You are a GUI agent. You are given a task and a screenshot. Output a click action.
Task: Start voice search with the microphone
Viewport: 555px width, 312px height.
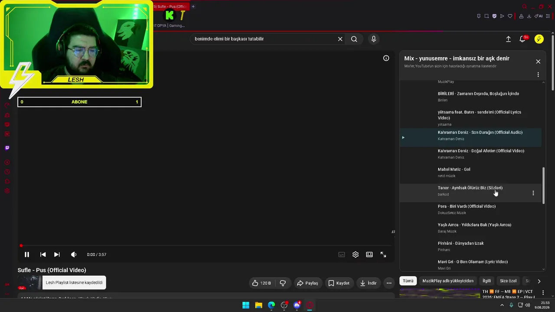pos(374,39)
